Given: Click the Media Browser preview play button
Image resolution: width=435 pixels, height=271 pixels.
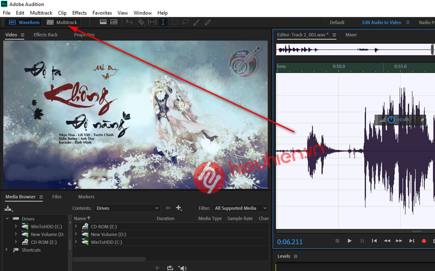Looking at the screenshot, I should pos(158,268).
